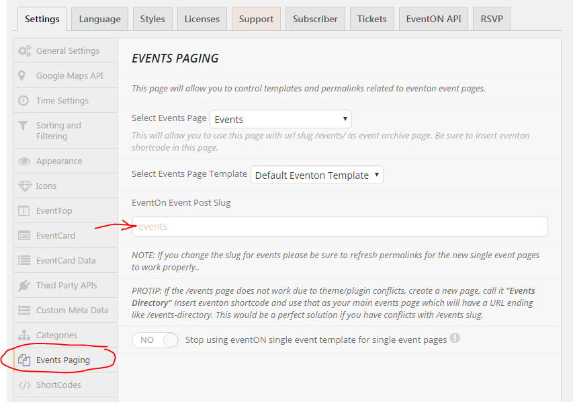Open Time Settings section

66,101
